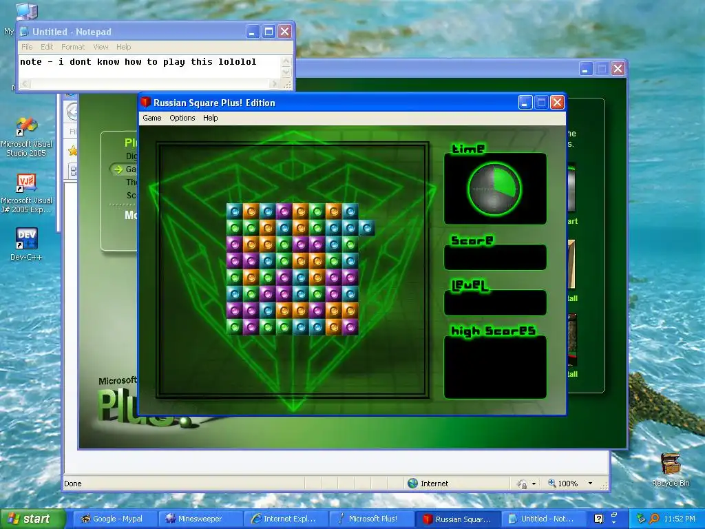Open the Help menu in Notepad
Viewport: 705px width, 529px height.
click(x=124, y=47)
